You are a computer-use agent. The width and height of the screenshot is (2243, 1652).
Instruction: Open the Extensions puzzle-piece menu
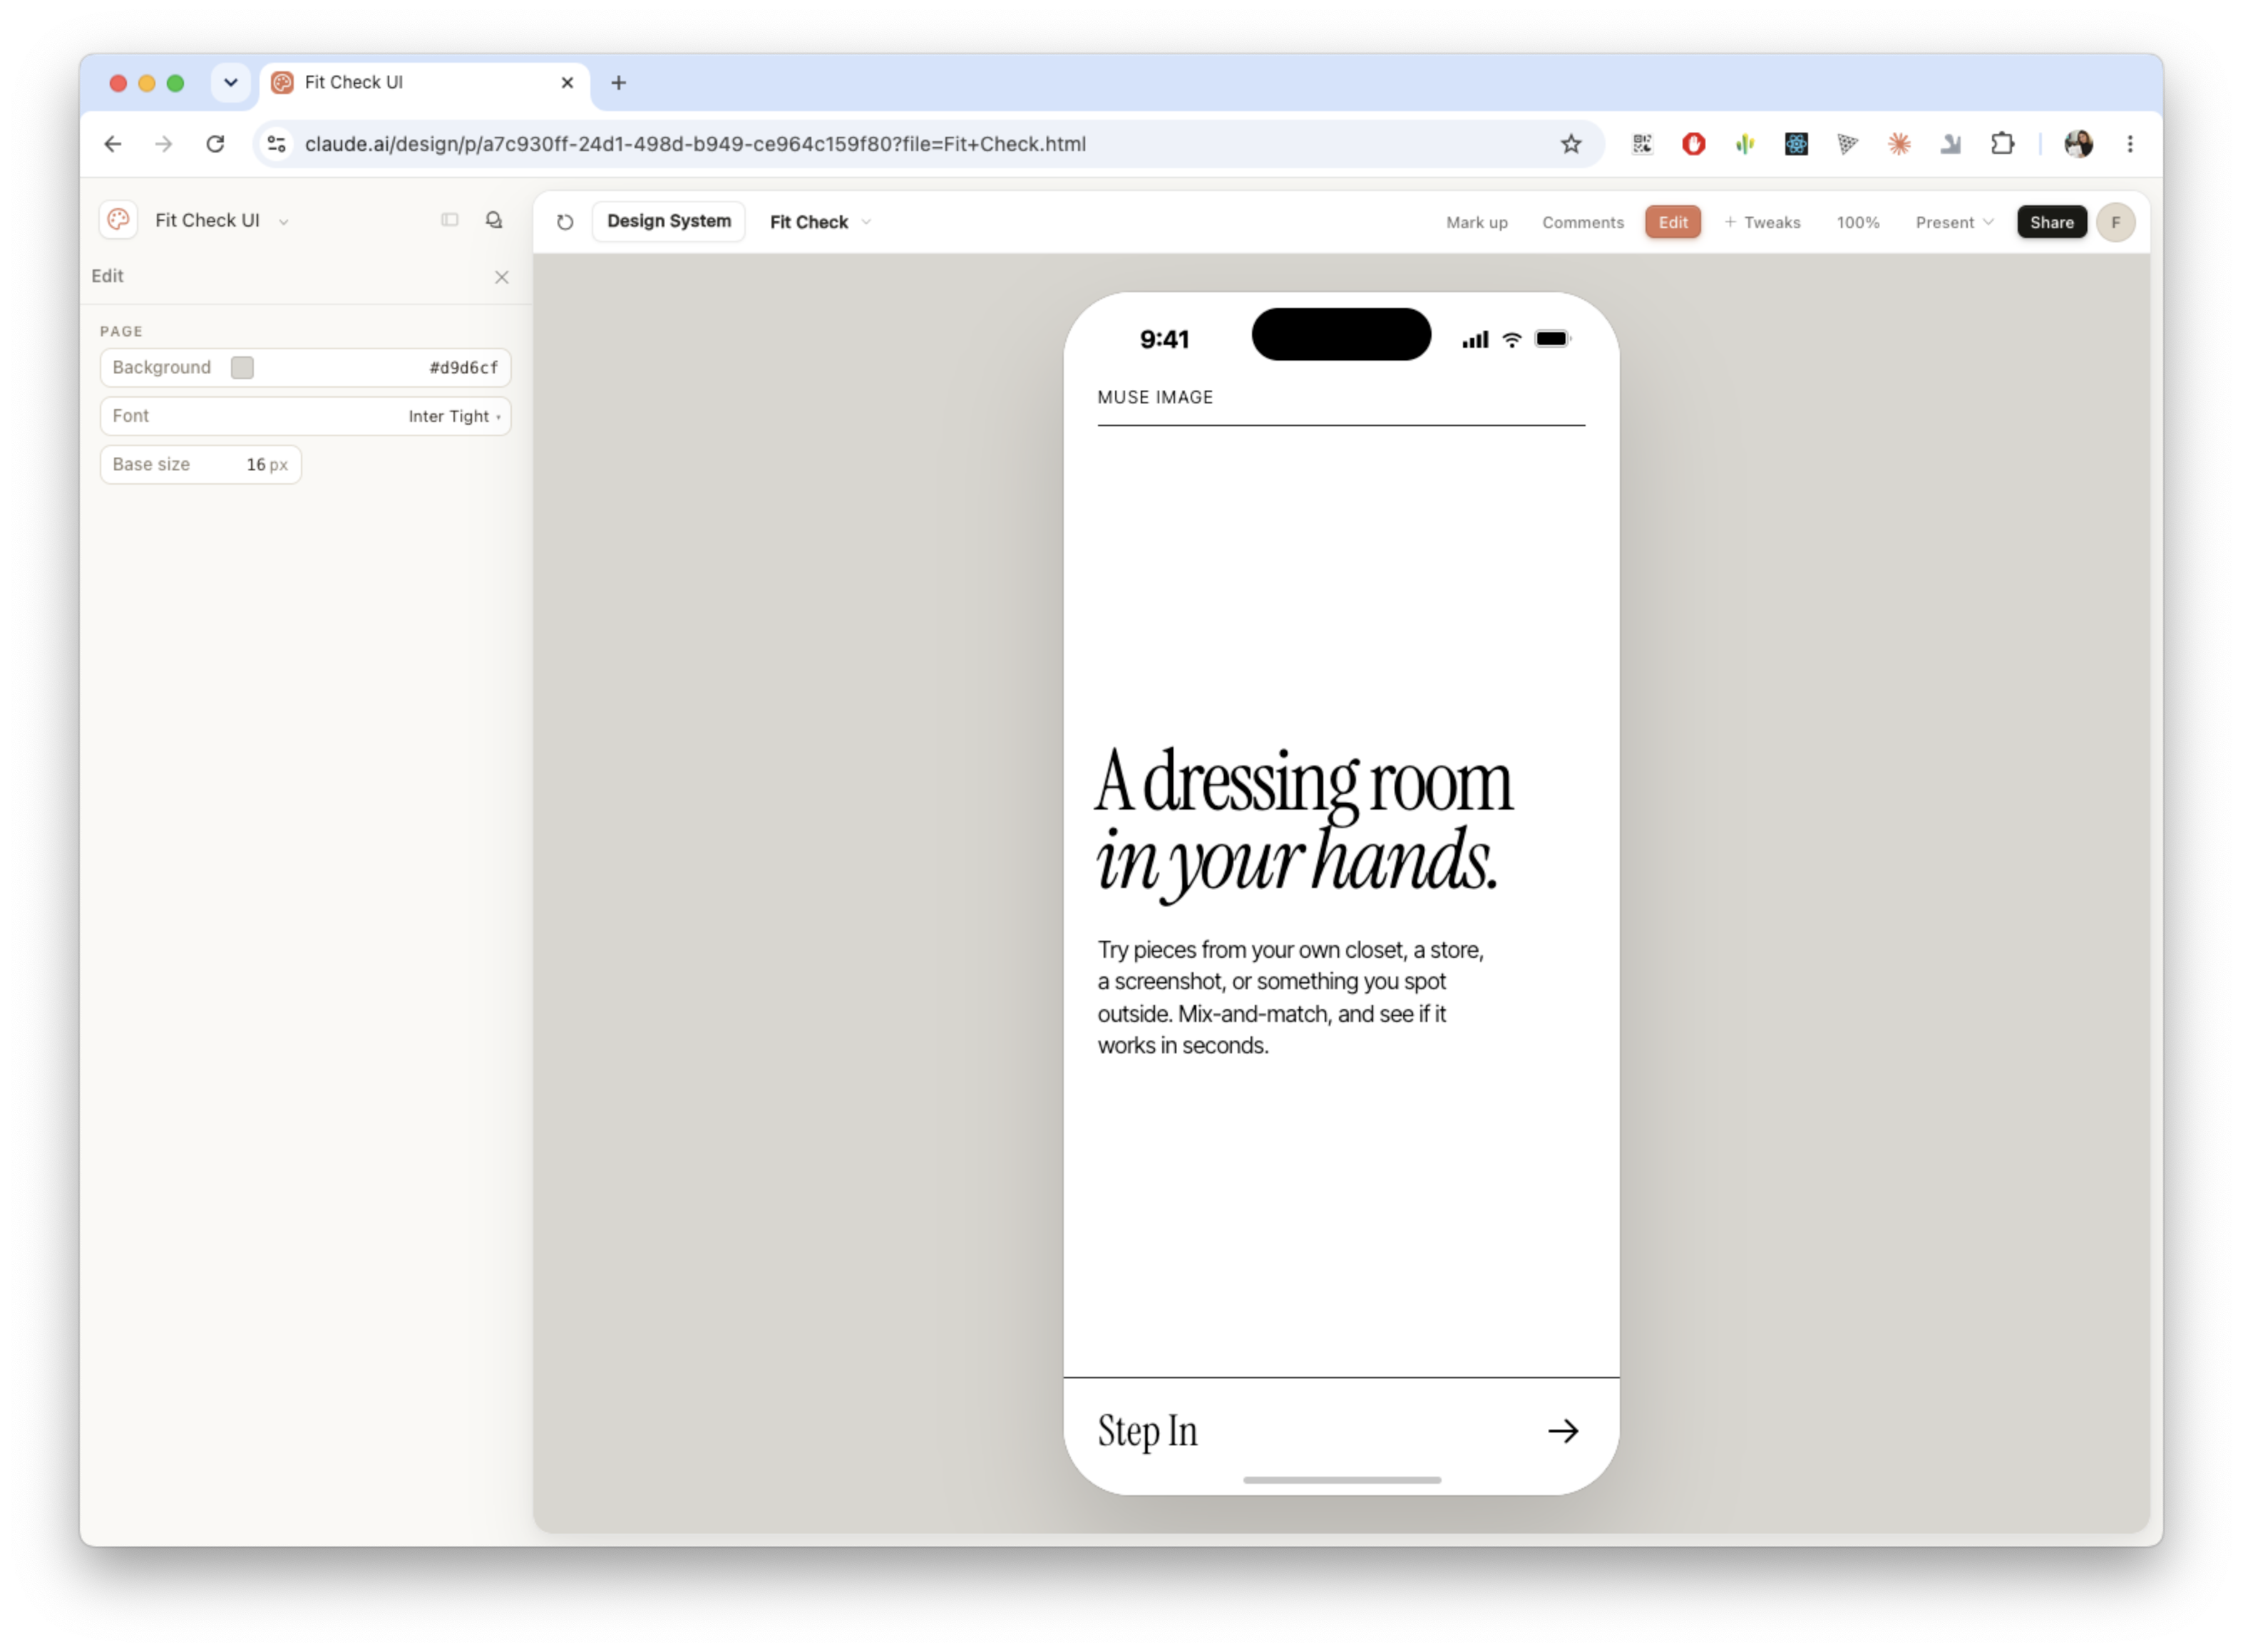tap(2002, 144)
